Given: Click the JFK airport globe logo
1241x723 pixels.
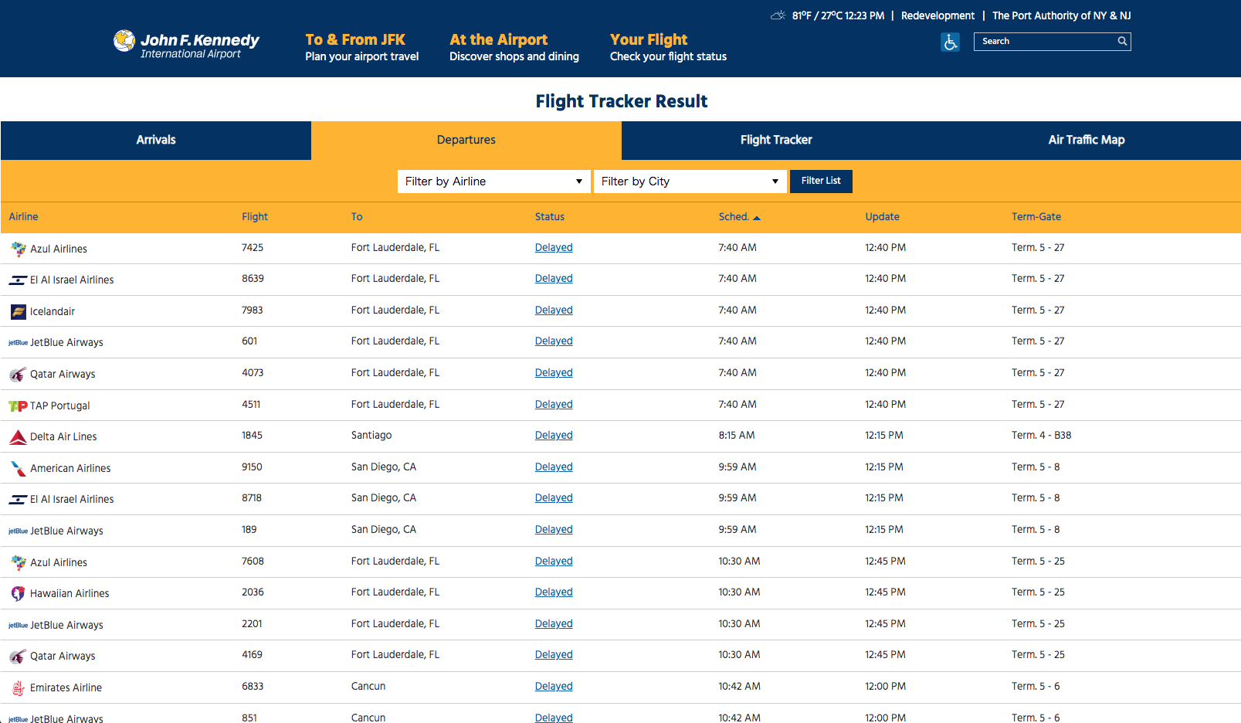Looking at the screenshot, I should [x=124, y=41].
